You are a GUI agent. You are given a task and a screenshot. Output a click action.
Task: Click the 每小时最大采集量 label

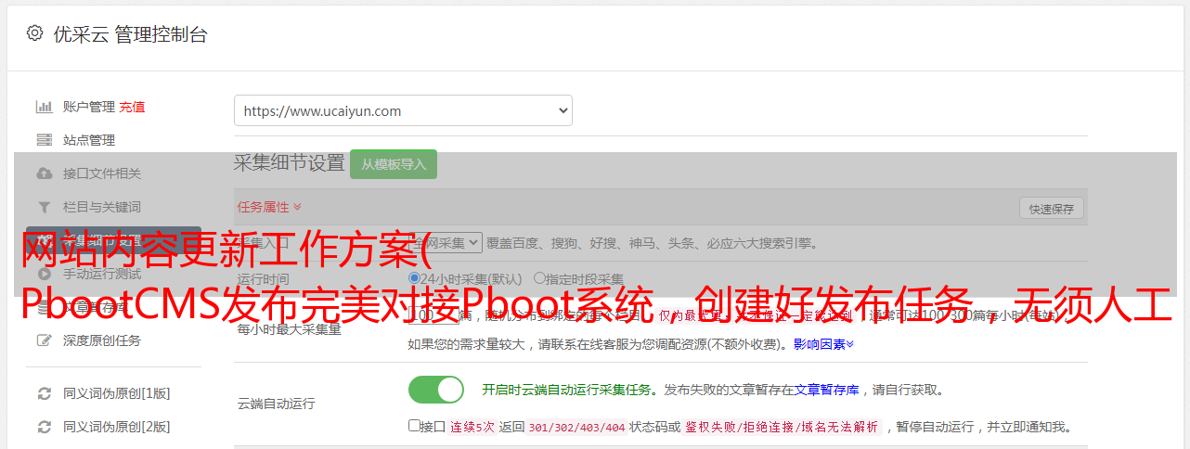289,329
